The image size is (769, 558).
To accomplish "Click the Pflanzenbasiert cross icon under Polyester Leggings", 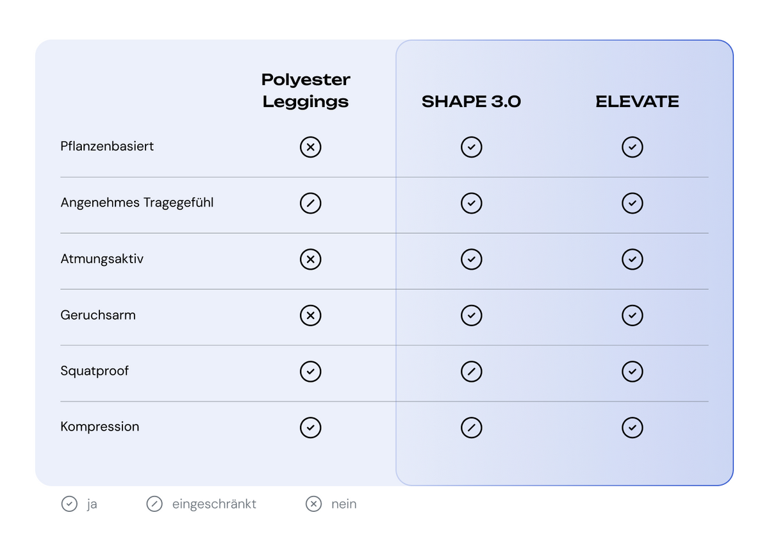I will pos(311,147).
